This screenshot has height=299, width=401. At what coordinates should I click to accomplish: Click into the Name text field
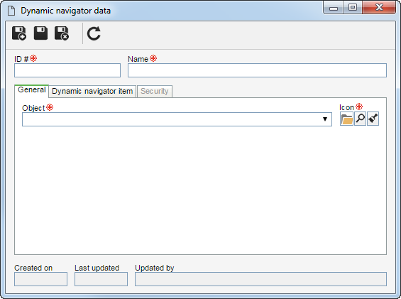257,70
